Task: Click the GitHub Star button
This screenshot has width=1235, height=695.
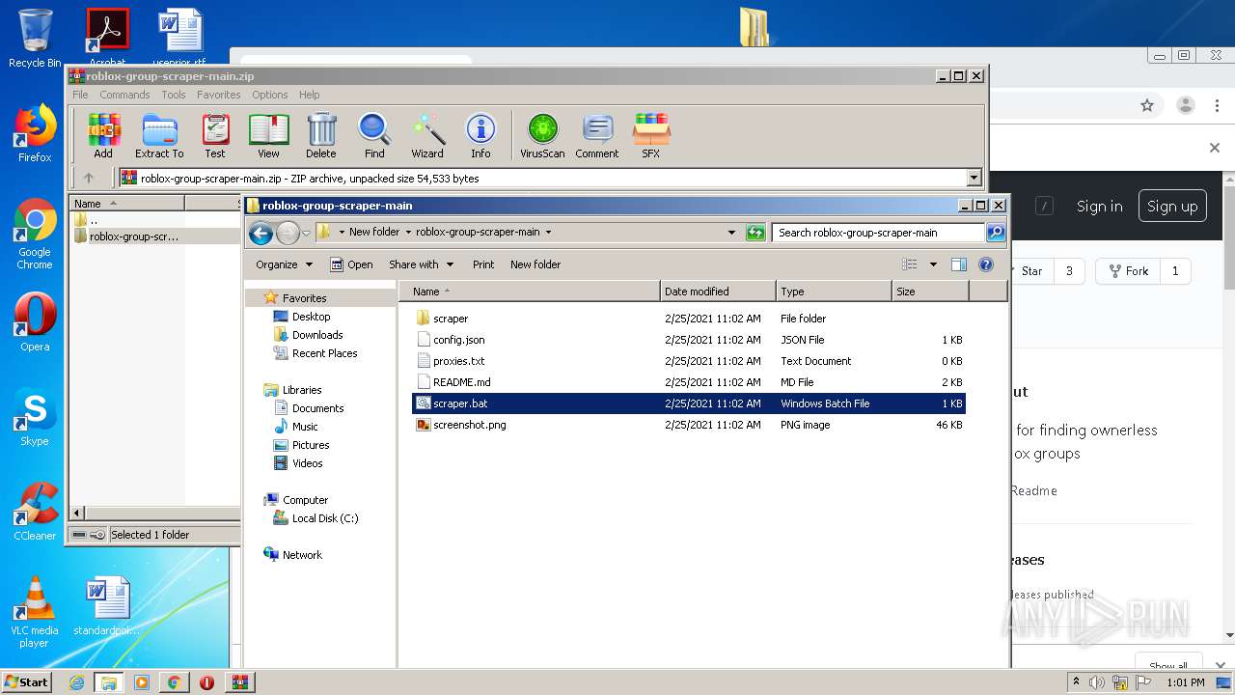Action: click(1031, 271)
